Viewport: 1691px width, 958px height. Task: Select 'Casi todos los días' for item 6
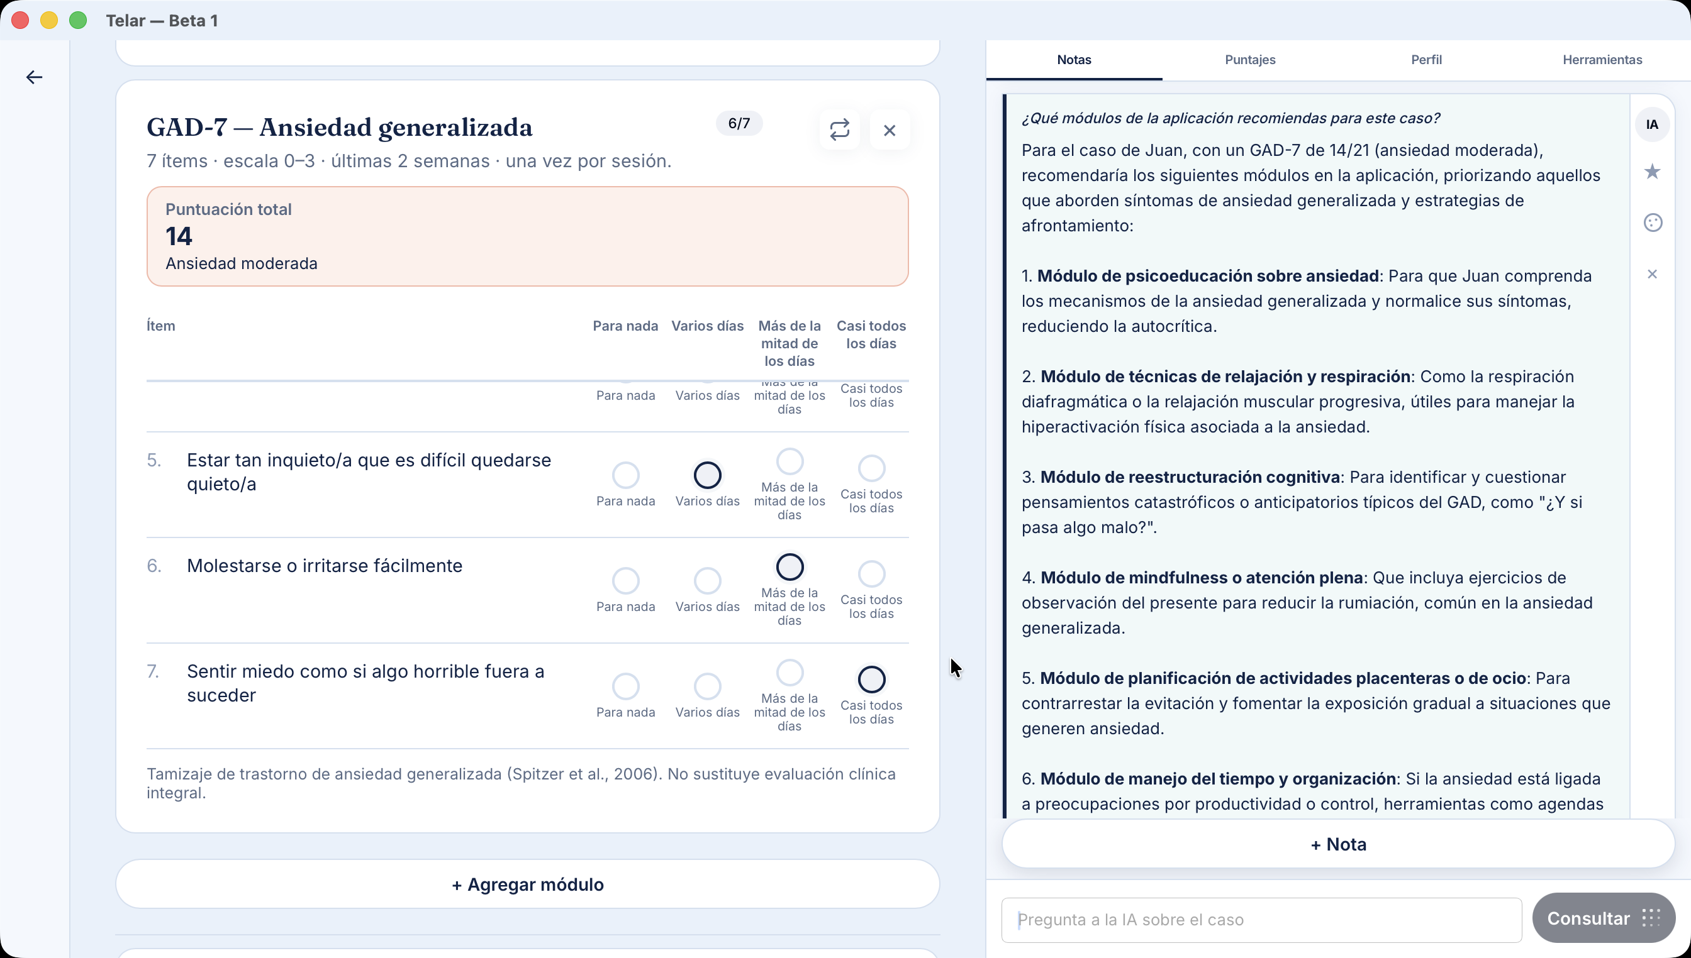[x=871, y=574]
